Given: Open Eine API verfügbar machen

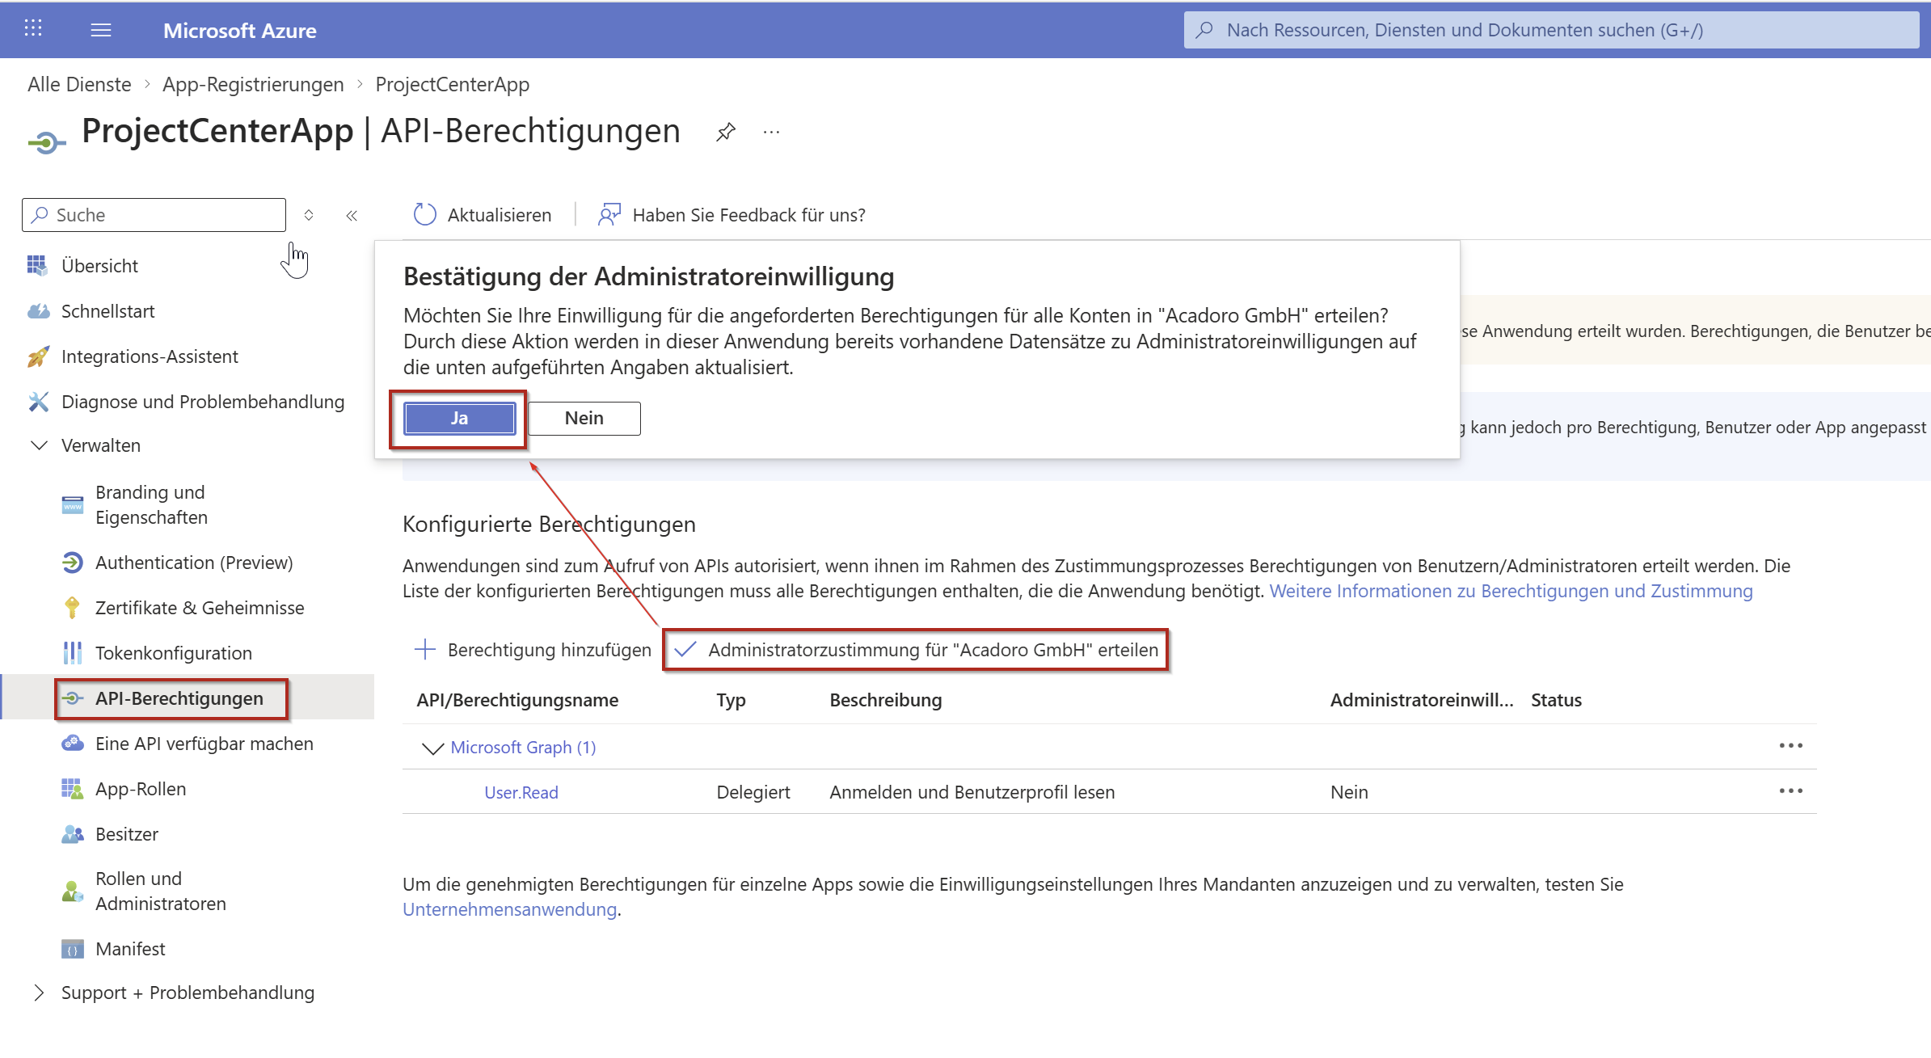Looking at the screenshot, I should 204,744.
